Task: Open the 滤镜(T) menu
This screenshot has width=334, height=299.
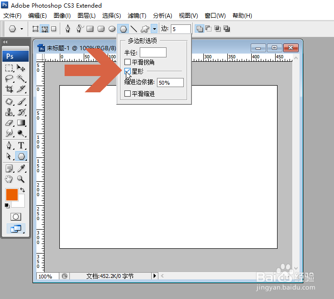Action: pos(137,15)
